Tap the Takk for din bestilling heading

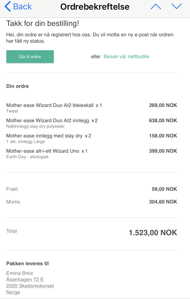coord(43,23)
